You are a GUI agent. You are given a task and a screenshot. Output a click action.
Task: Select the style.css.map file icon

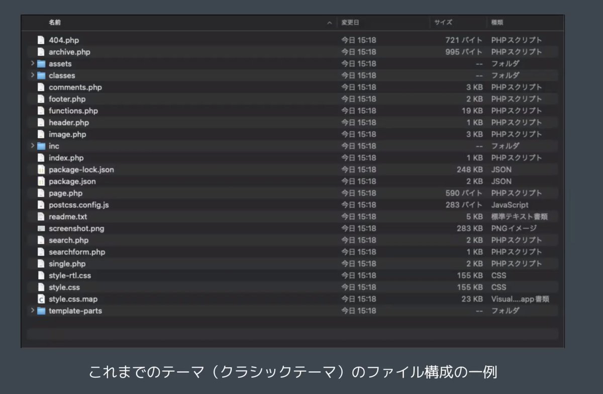pyautogui.click(x=41, y=299)
